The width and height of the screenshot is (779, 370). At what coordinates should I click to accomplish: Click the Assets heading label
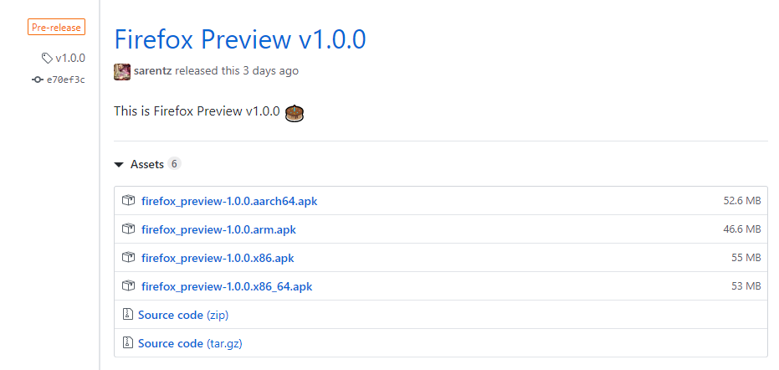147,164
